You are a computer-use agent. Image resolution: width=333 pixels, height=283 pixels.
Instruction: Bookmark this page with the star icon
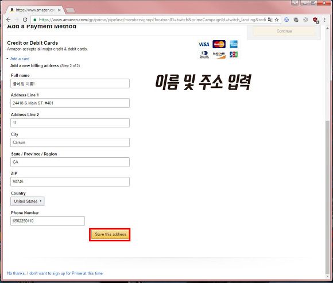point(277,20)
